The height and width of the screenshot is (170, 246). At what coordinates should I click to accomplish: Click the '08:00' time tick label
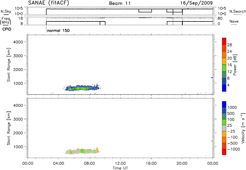[x=89, y=164]
